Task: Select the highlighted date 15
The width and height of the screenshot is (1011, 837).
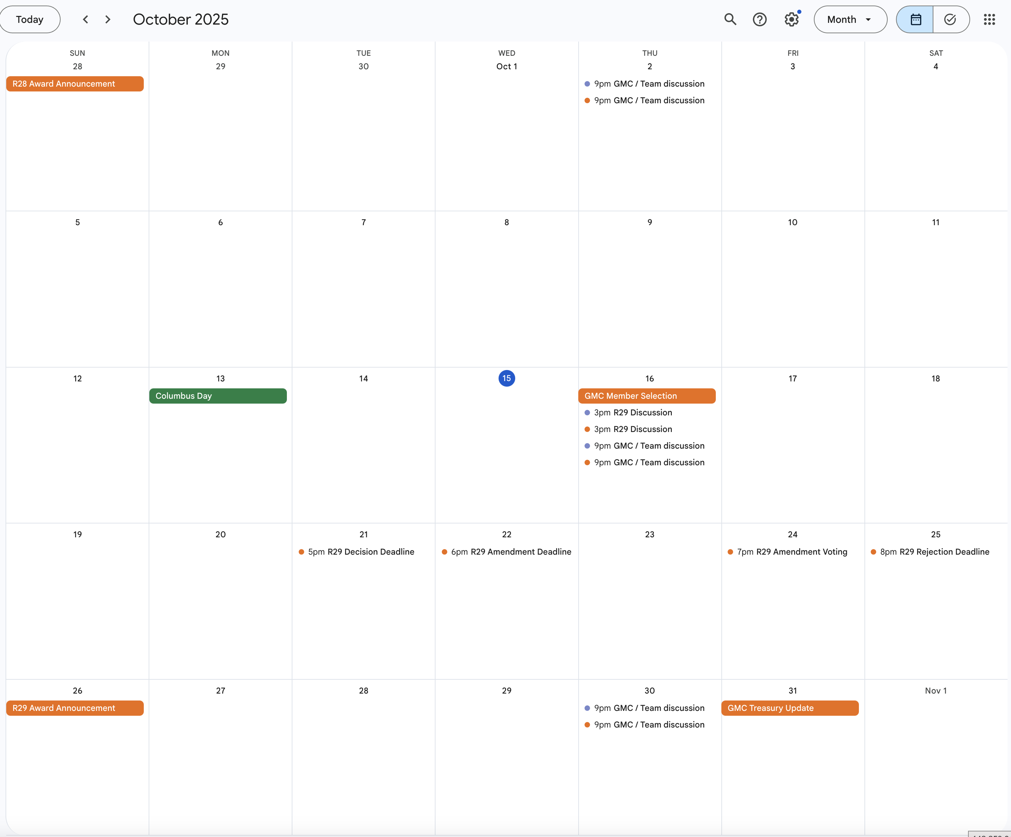Action: coord(507,378)
